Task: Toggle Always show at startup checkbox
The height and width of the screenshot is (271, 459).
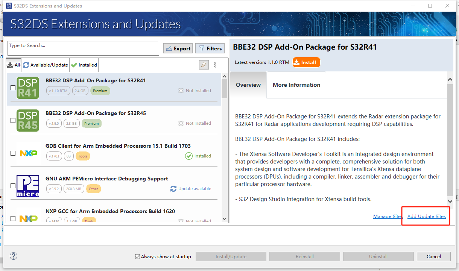Action: tap(137, 257)
